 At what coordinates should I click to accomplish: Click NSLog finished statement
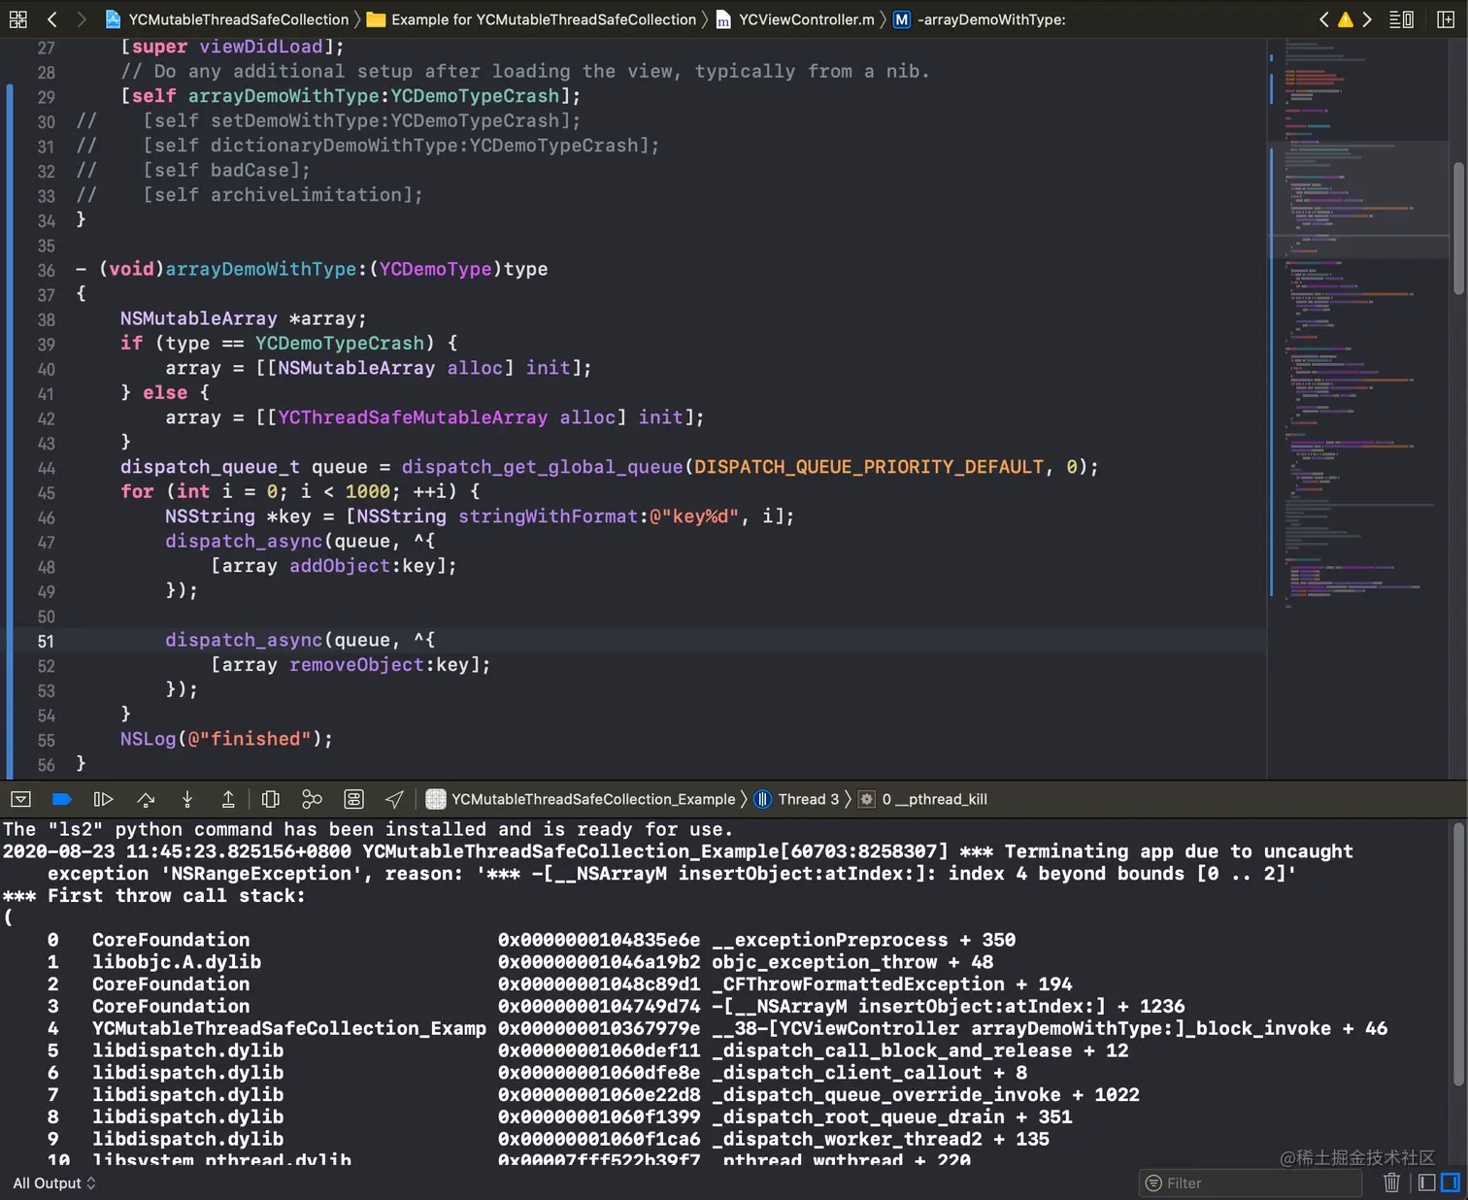point(226,739)
